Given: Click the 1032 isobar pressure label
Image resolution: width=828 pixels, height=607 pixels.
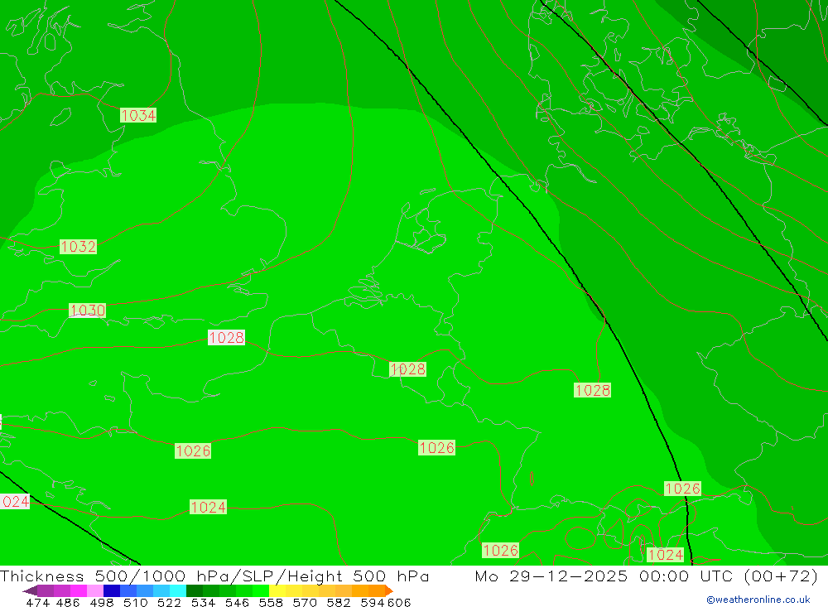Looking at the screenshot, I should [78, 247].
